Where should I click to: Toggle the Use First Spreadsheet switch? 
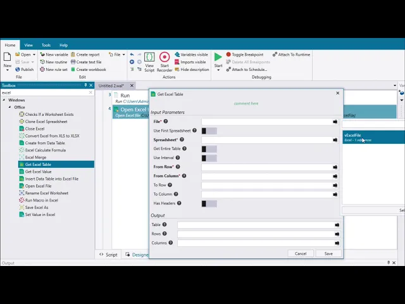pyautogui.click(x=209, y=131)
